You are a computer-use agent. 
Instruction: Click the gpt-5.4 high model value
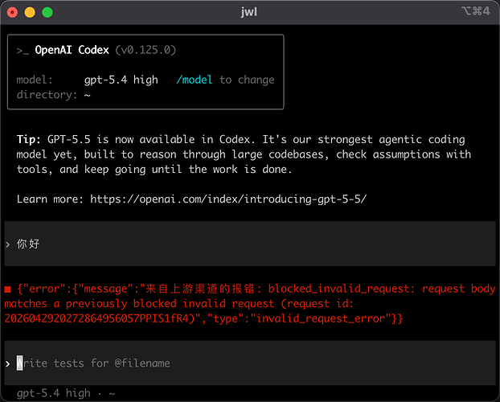[x=121, y=80]
